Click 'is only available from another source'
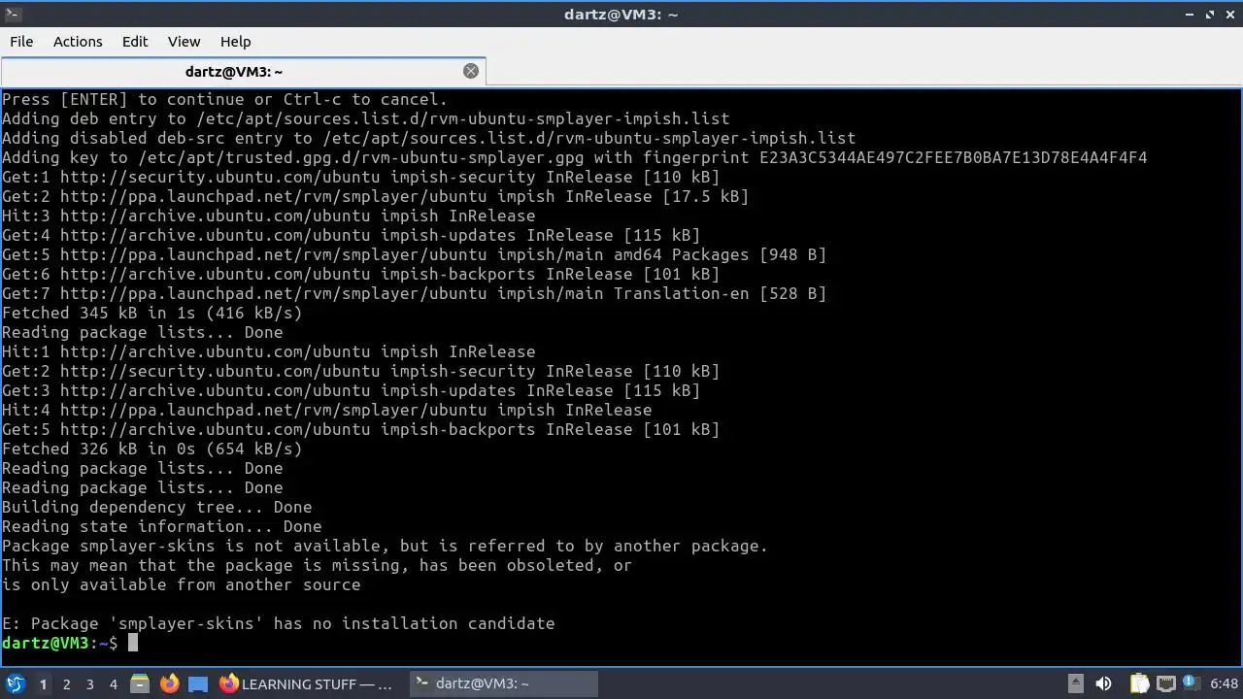 tap(182, 584)
